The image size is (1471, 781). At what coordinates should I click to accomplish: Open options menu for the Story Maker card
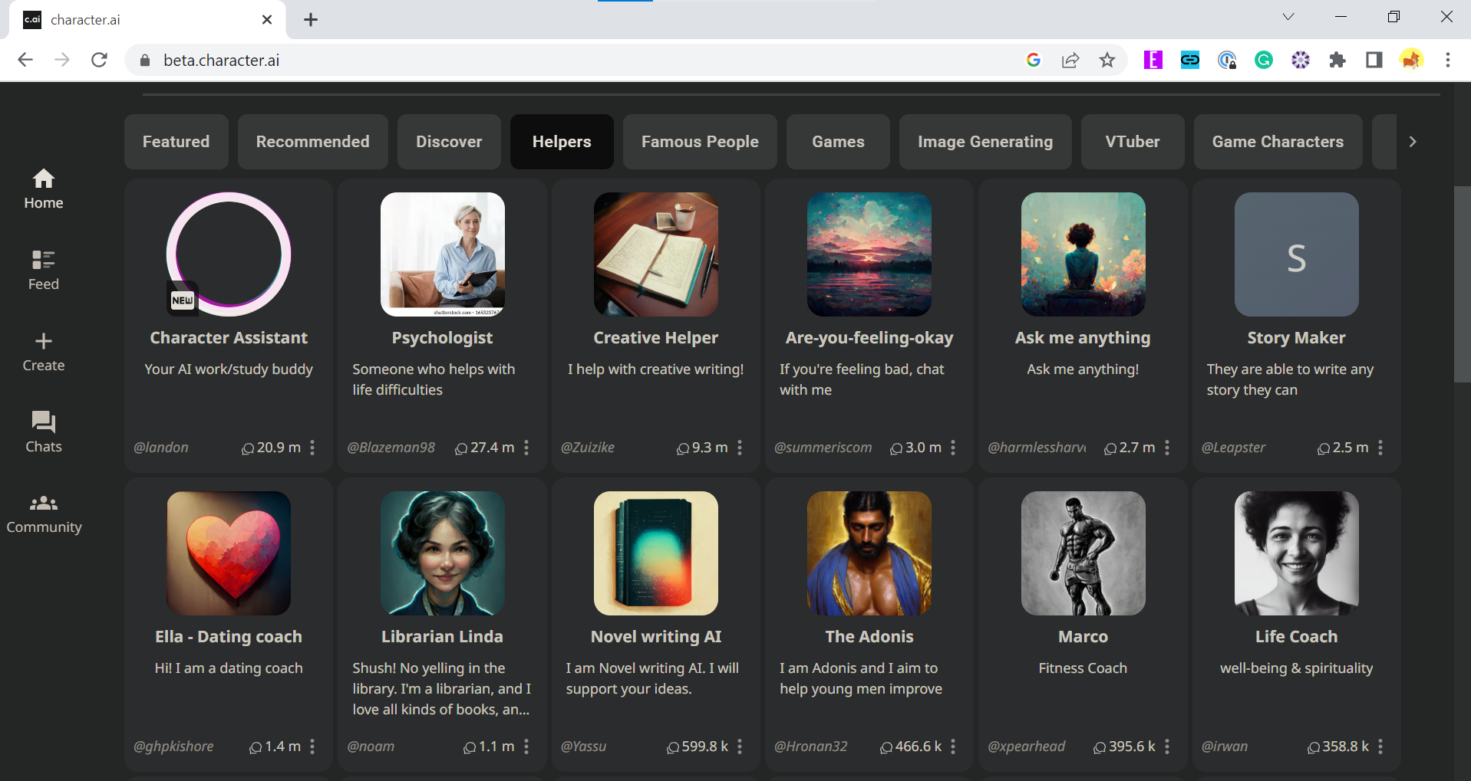(x=1380, y=448)
